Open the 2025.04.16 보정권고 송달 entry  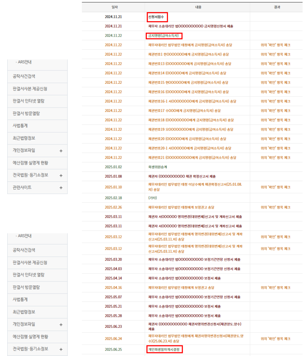[181, 288]
